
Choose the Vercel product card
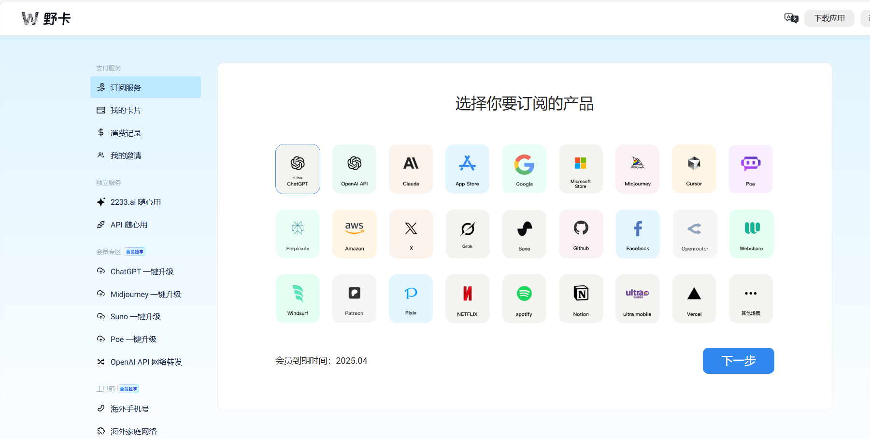point(694,298)
